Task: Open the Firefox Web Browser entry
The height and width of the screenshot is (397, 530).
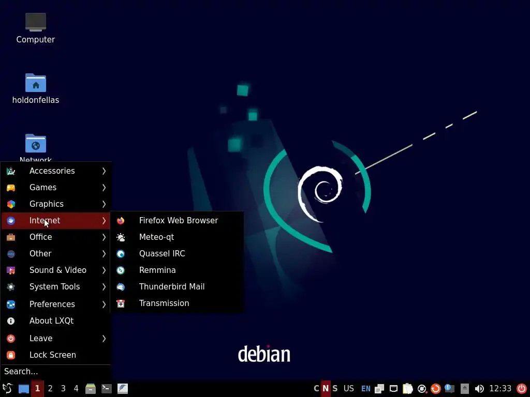Action: point(177,220)
